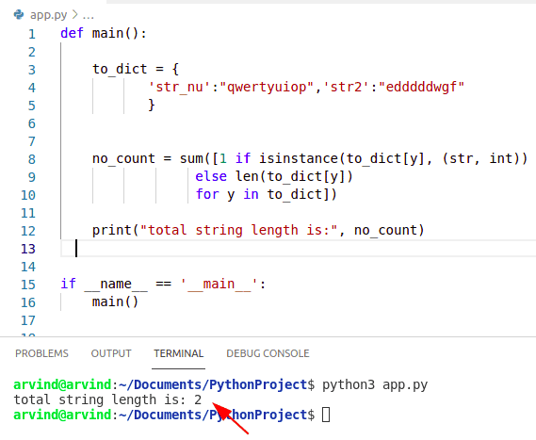
Task: Click the closing brace on line 5
Action: point(152,105)
